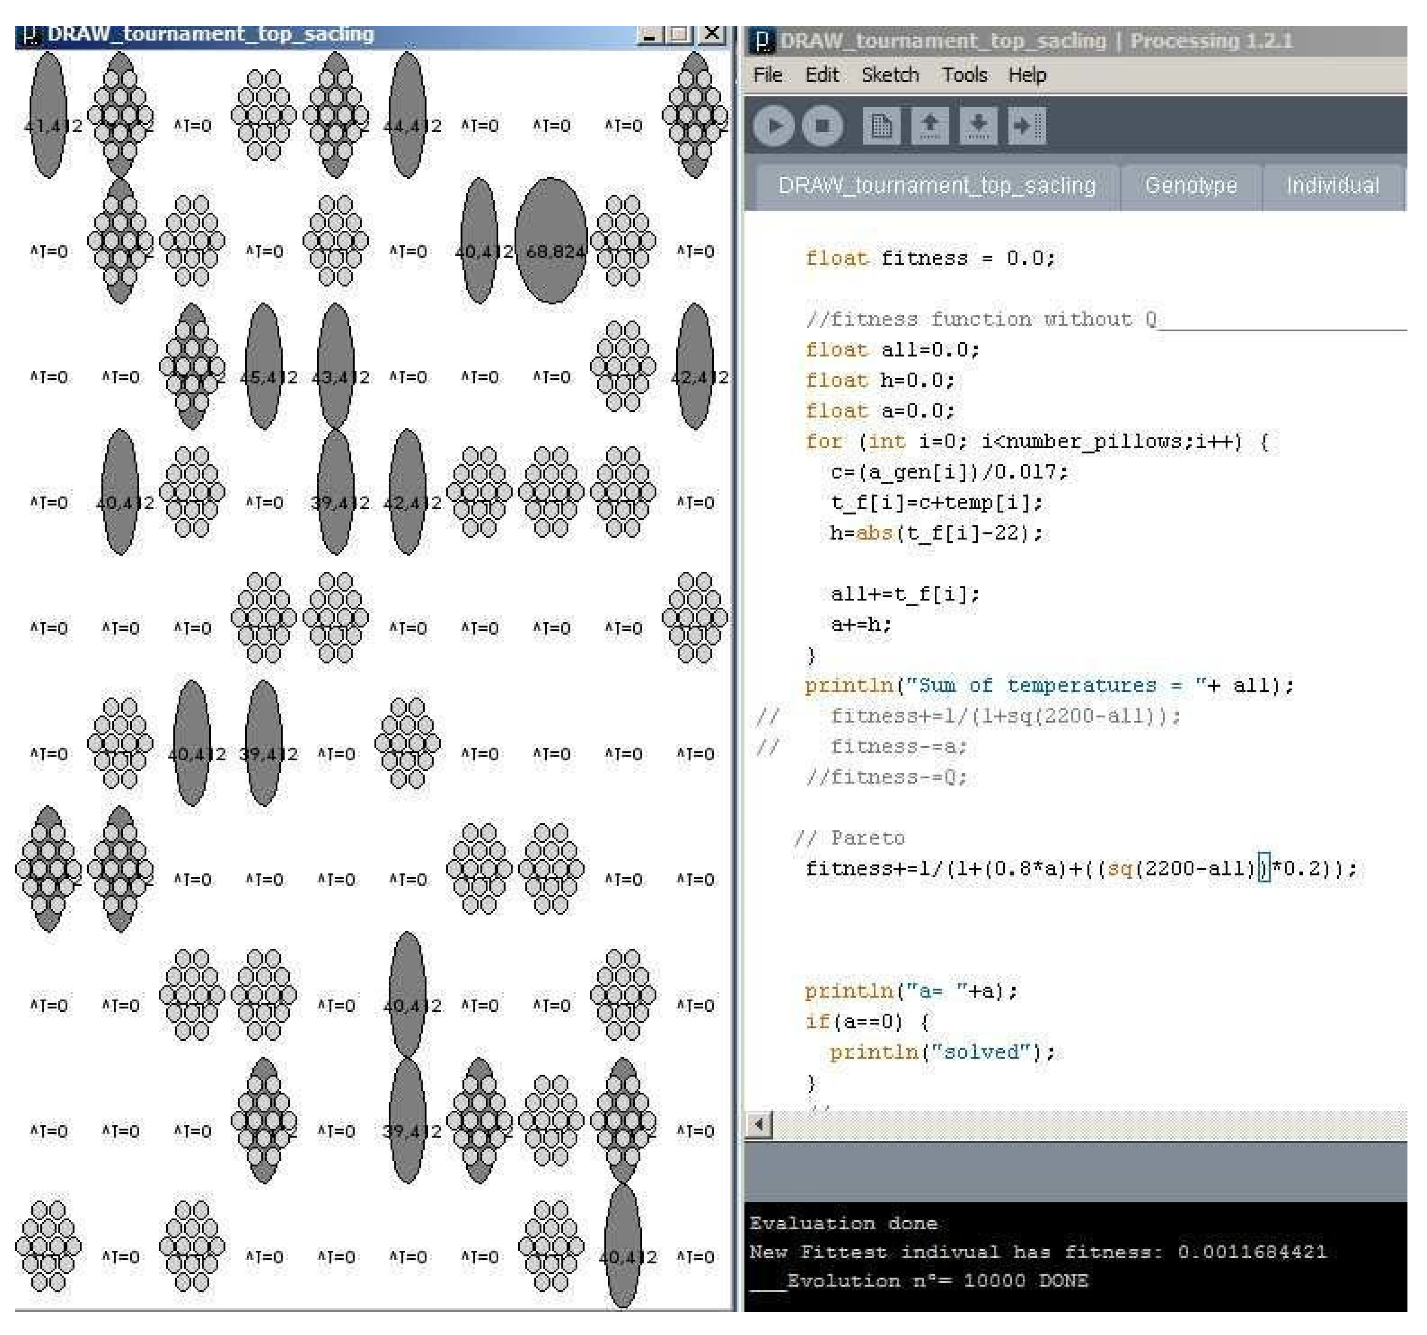
Task: Click the large ellipse labeled 68,824
Action: pyautogui.click(x=551, y=241)
